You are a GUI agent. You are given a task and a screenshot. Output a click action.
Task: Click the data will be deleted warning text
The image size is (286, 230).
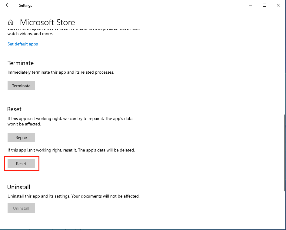click(x=71, y=150)
